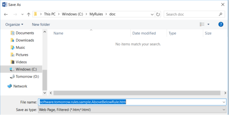Open the Organize menu
Image resolution: width=229 pixels, height=115 pixels.
[14, 24]
